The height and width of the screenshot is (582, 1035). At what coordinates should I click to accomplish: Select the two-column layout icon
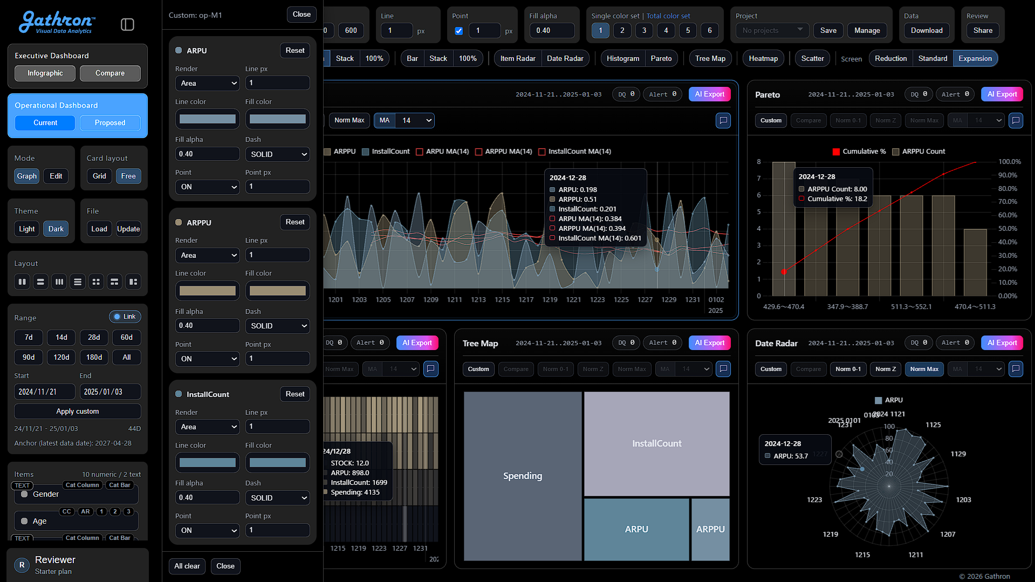pyautogui.click(x=22, y=282)
